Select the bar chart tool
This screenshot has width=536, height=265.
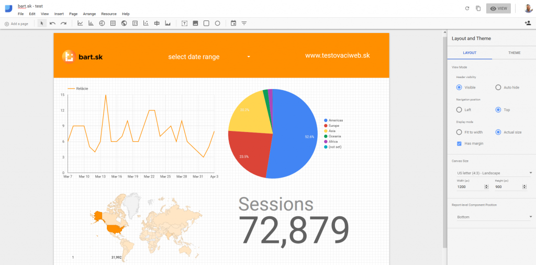(91, 24)
